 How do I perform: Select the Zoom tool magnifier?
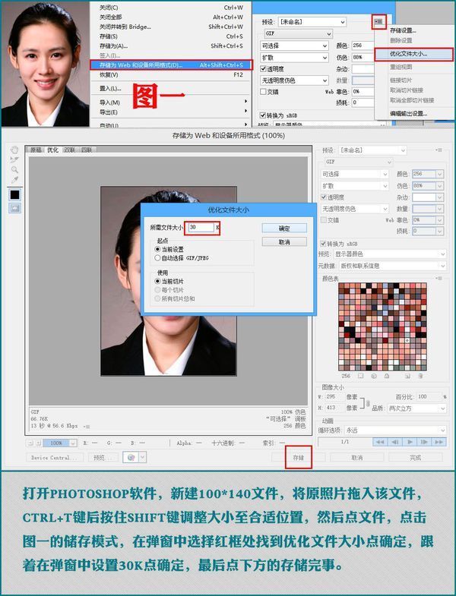point(14,169)
